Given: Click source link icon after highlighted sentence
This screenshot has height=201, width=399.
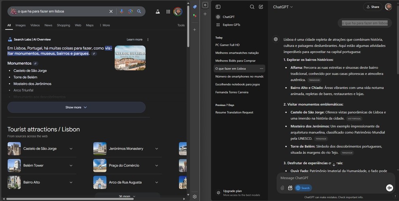Looking at the screenshot, I should click(x=94, y=54).
